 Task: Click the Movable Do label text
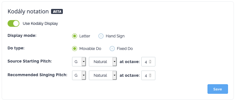click(90, 49)
